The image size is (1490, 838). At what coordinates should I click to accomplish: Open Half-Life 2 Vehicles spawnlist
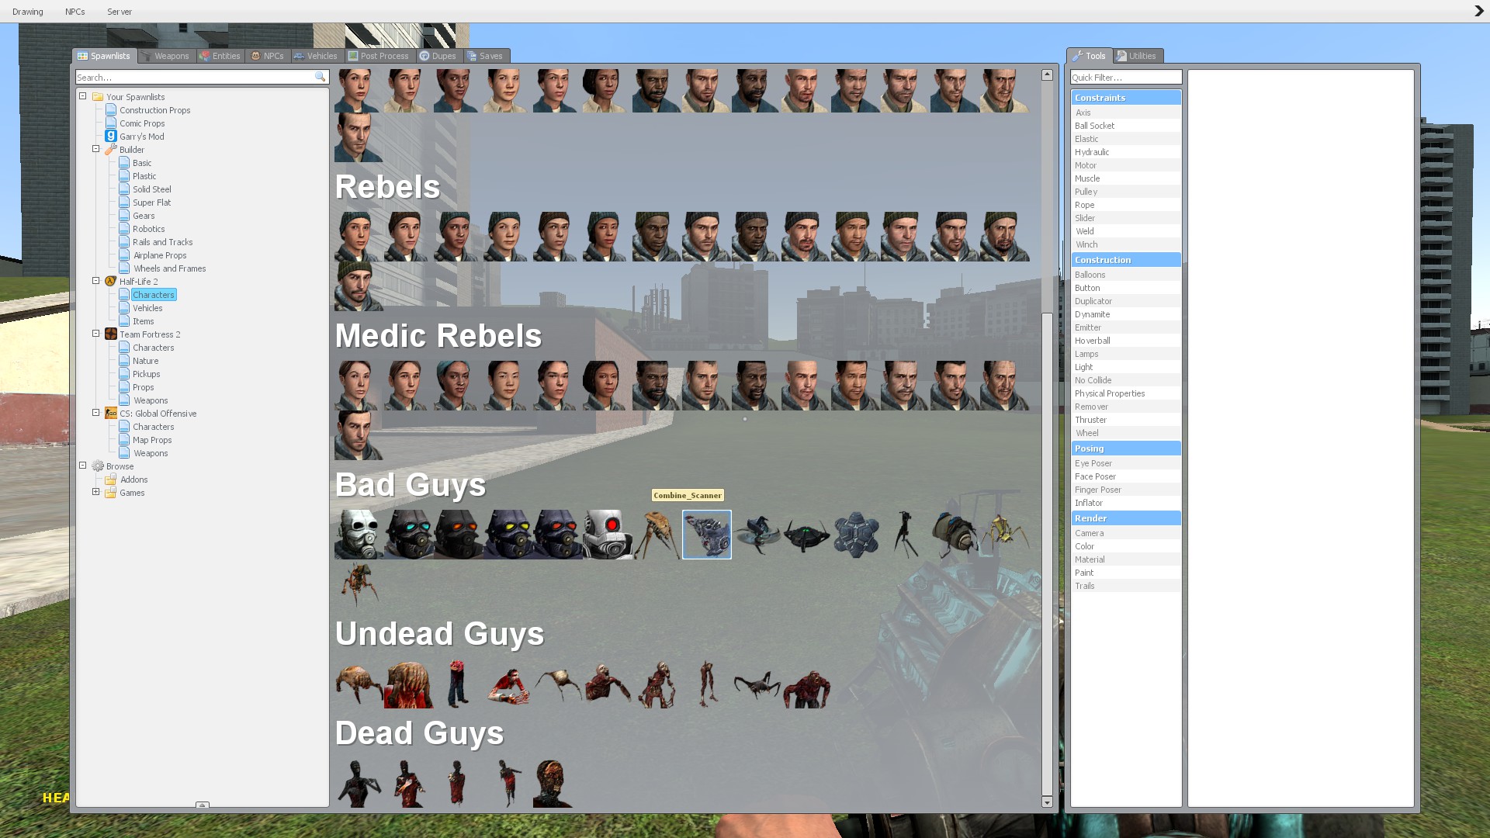[147, 308]
